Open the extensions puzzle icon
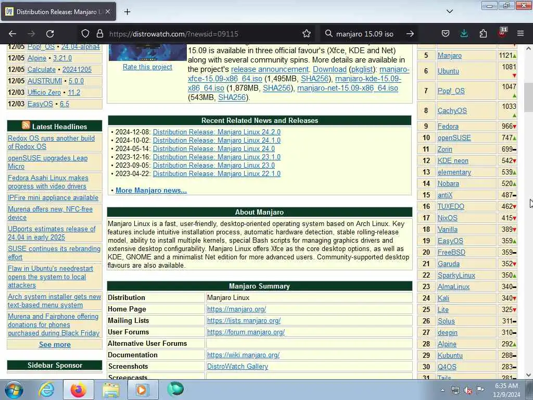The height and width of the screenshot is (400, 533). (x=483, y=34)
